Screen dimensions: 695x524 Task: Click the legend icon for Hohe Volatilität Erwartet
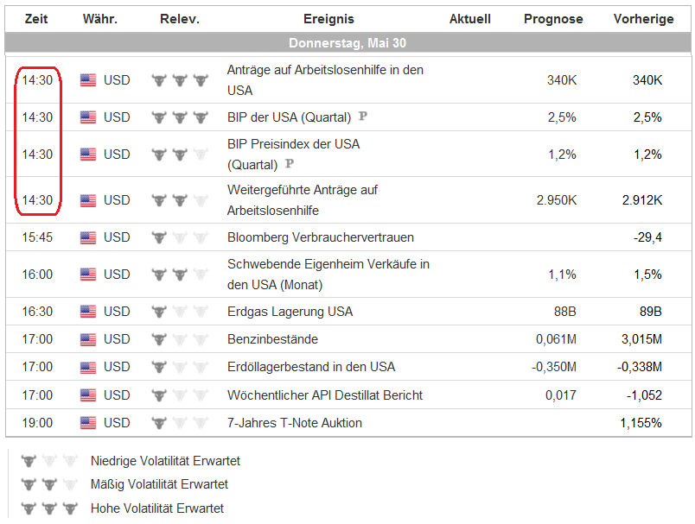(50, 508)
